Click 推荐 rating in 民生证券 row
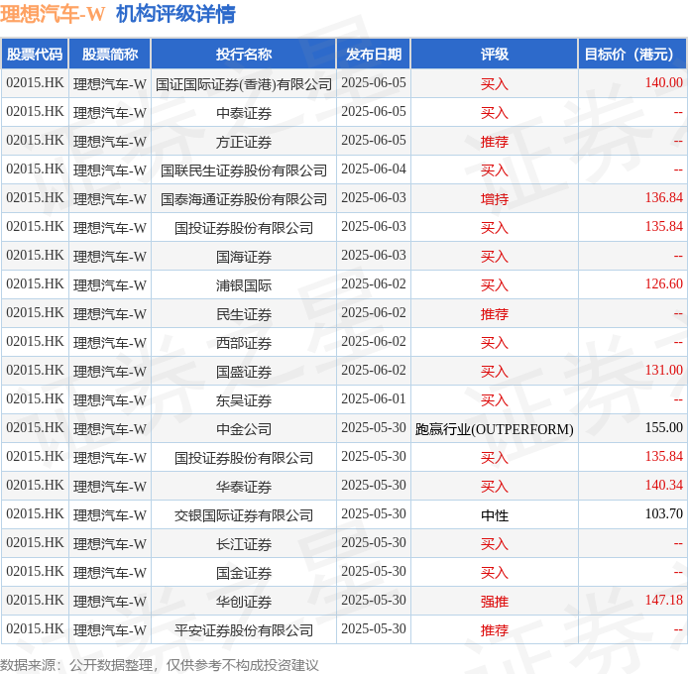Viewport: 688px width, 674px height. [x=495, y=314]
